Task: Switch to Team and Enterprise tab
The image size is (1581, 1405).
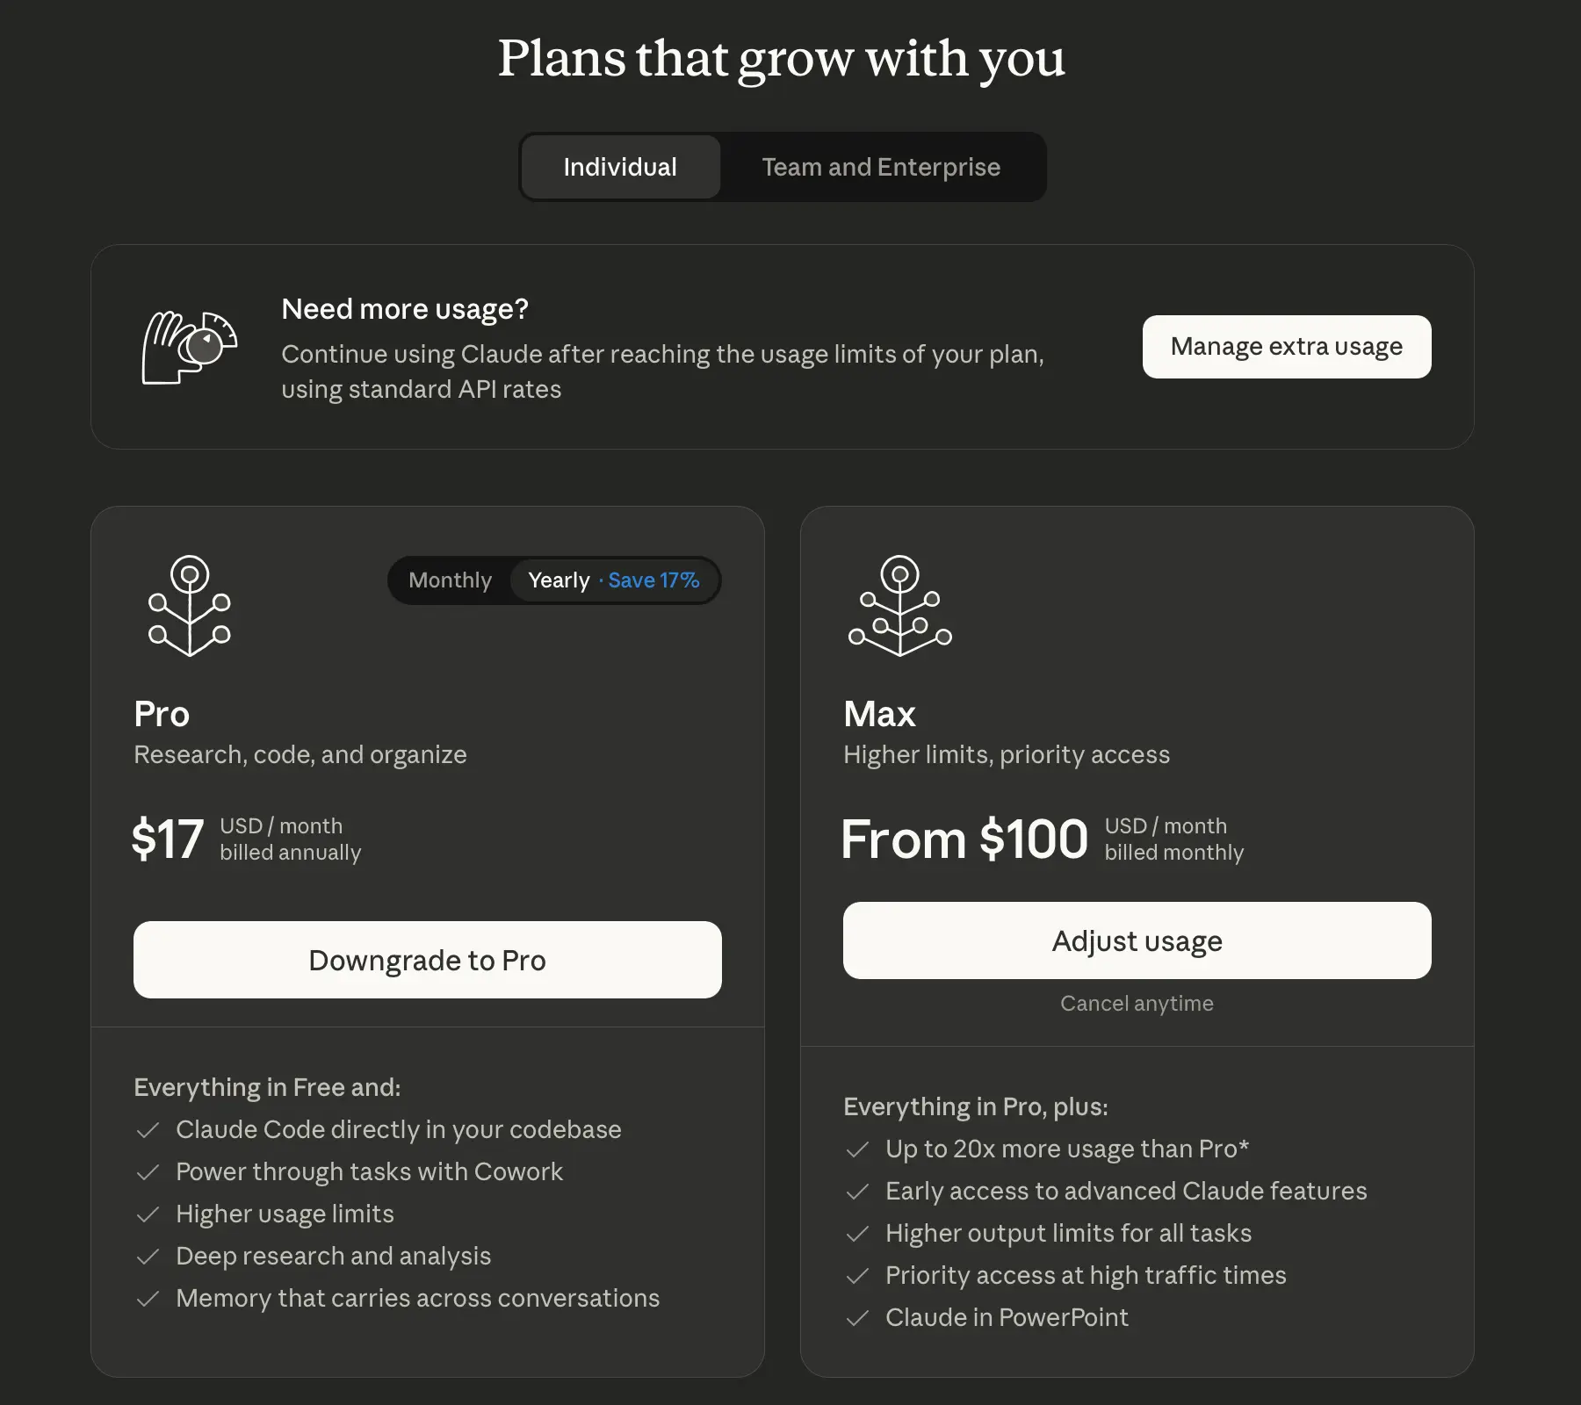Action: [881, 167]
